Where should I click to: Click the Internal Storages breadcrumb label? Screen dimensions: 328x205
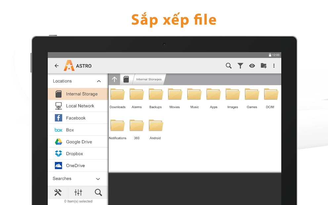[x=148, y=79]
